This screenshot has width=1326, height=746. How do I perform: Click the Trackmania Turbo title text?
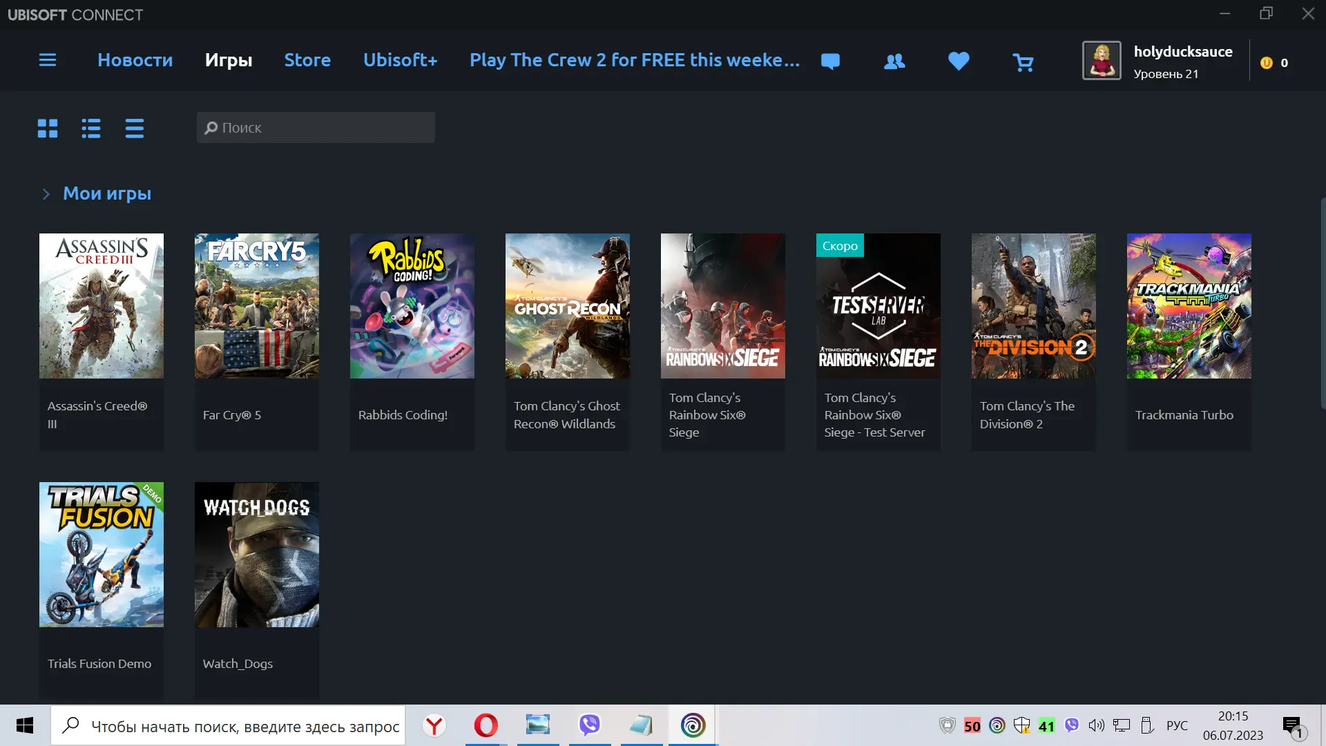1184,415
